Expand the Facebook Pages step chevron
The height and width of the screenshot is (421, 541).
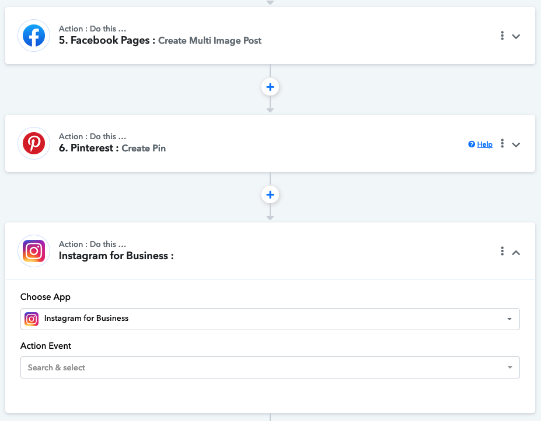tap(516, 37)
